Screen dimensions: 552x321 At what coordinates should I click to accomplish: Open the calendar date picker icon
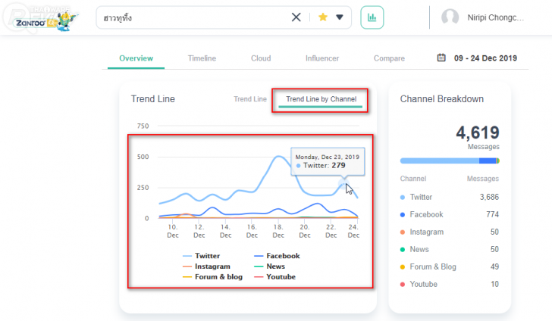[441, 58]
